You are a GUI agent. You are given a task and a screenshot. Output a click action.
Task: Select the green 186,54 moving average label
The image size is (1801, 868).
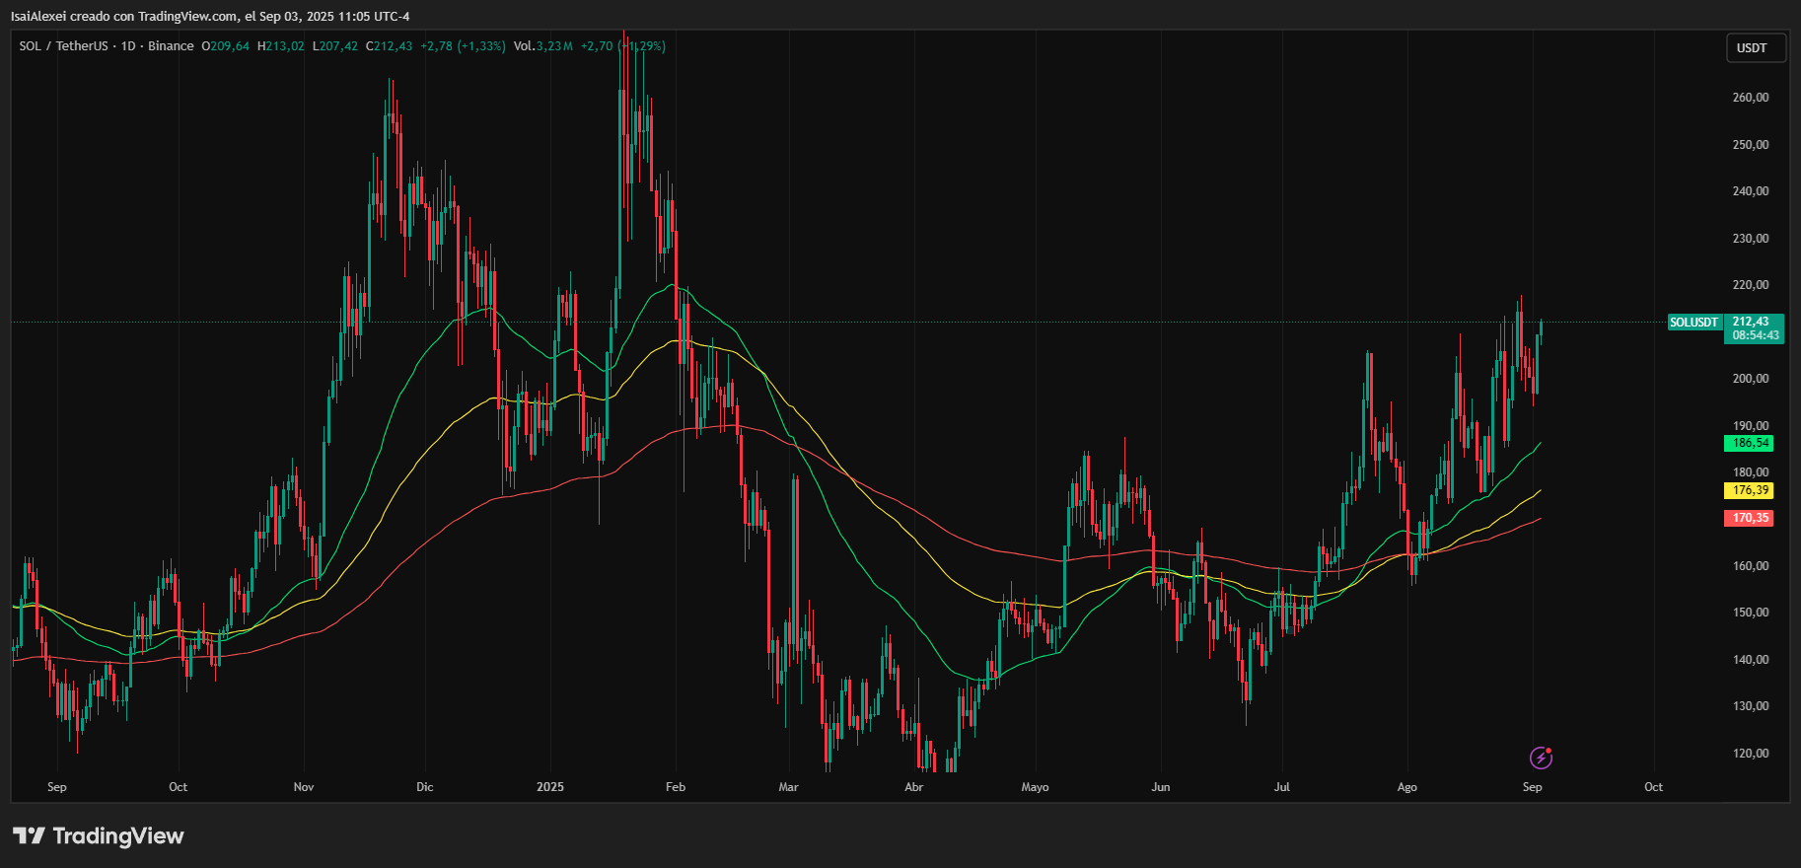click(x=1751, y=443)
